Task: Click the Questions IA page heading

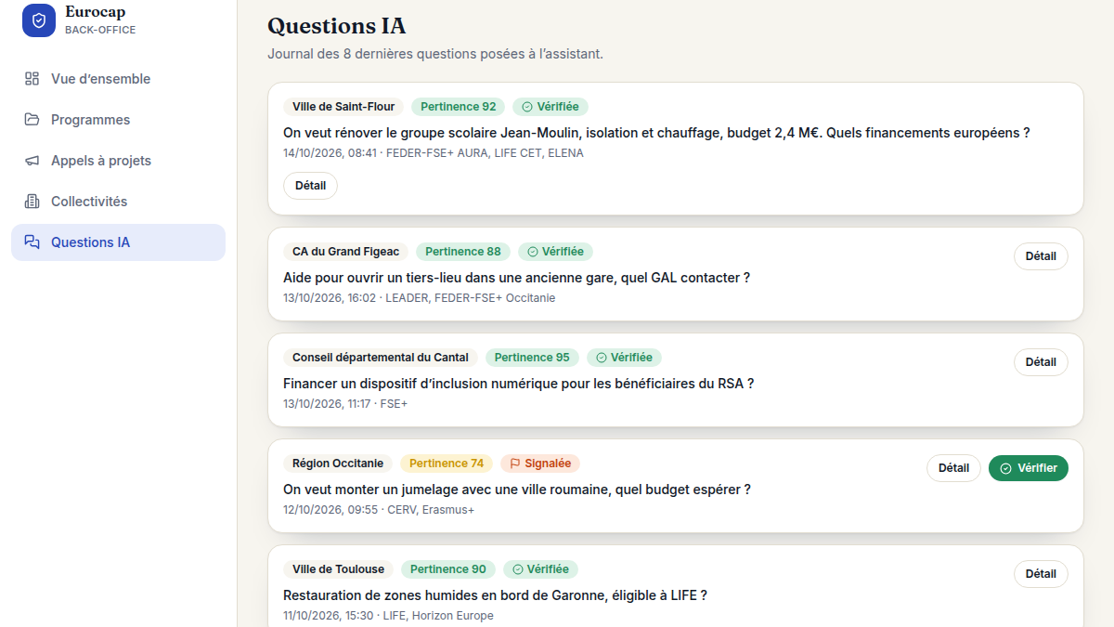Action: [337, 26]
